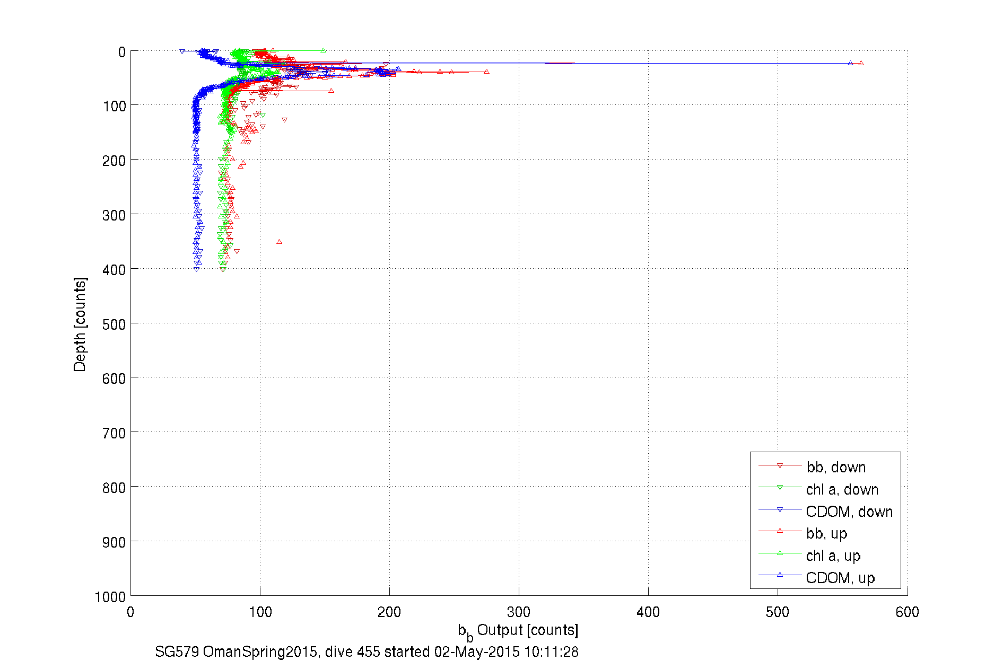
Task: Click the 'bb, up' legend label
Action: click(x=826, y=533)
